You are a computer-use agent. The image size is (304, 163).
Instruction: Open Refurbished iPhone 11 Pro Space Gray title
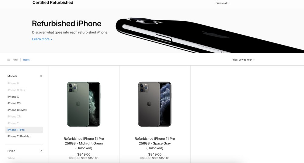coord(155,144)
